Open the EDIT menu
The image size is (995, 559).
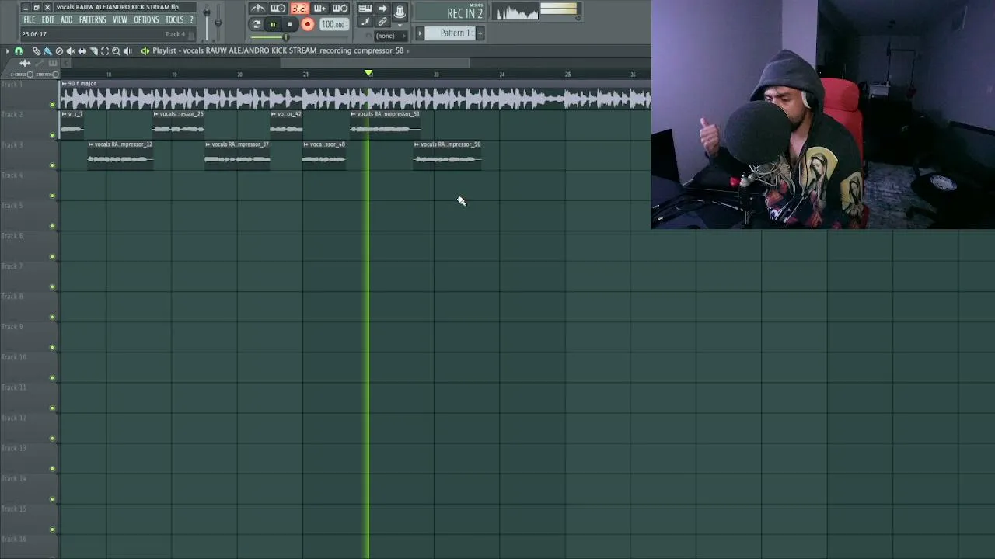tap(47, 19)
